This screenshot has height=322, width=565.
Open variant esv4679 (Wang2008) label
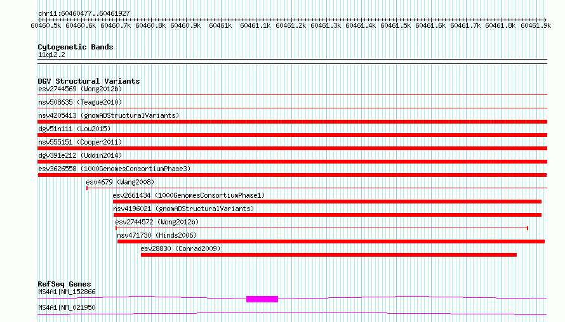120,182
